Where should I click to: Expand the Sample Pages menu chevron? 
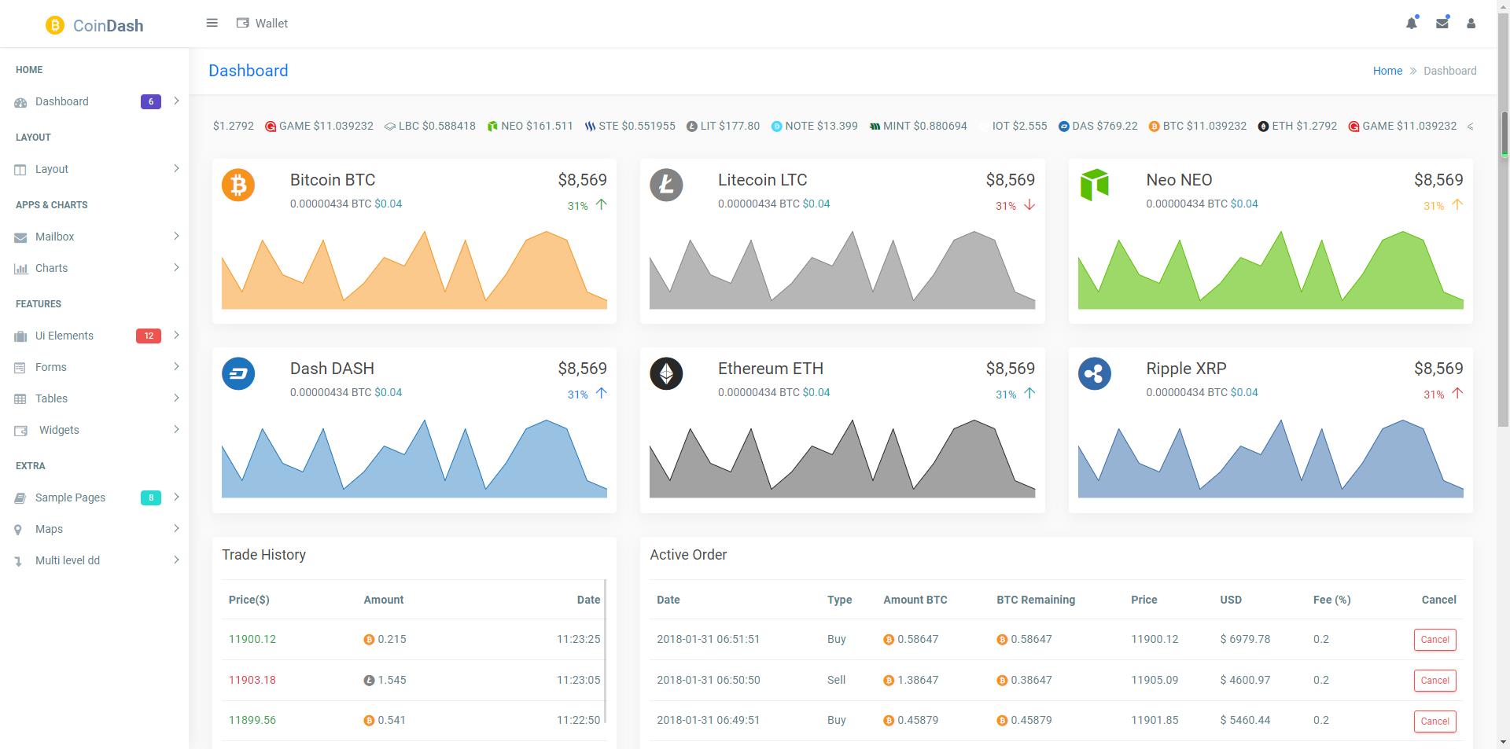[176, 497]
